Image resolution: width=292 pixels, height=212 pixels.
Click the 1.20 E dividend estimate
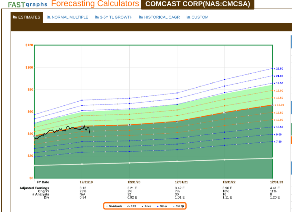tap(275, 197)
